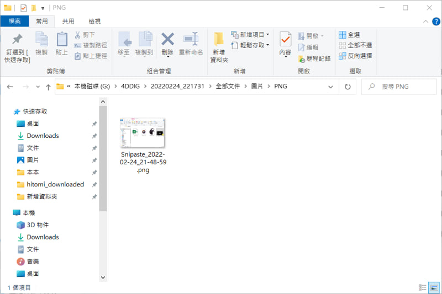The height and width of the screenshot is (294, 442).
Task: Click Invert Selection (反向選擇)
Action: point(355,56)
